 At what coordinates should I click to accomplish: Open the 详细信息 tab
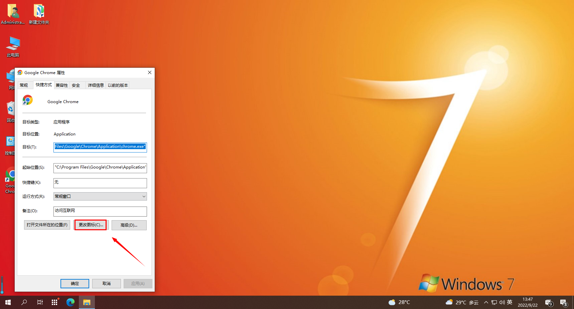coord(96,85)
